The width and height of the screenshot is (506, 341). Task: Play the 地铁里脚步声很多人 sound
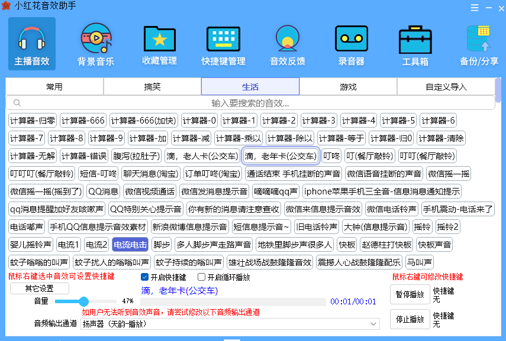(x=295, y=245)
